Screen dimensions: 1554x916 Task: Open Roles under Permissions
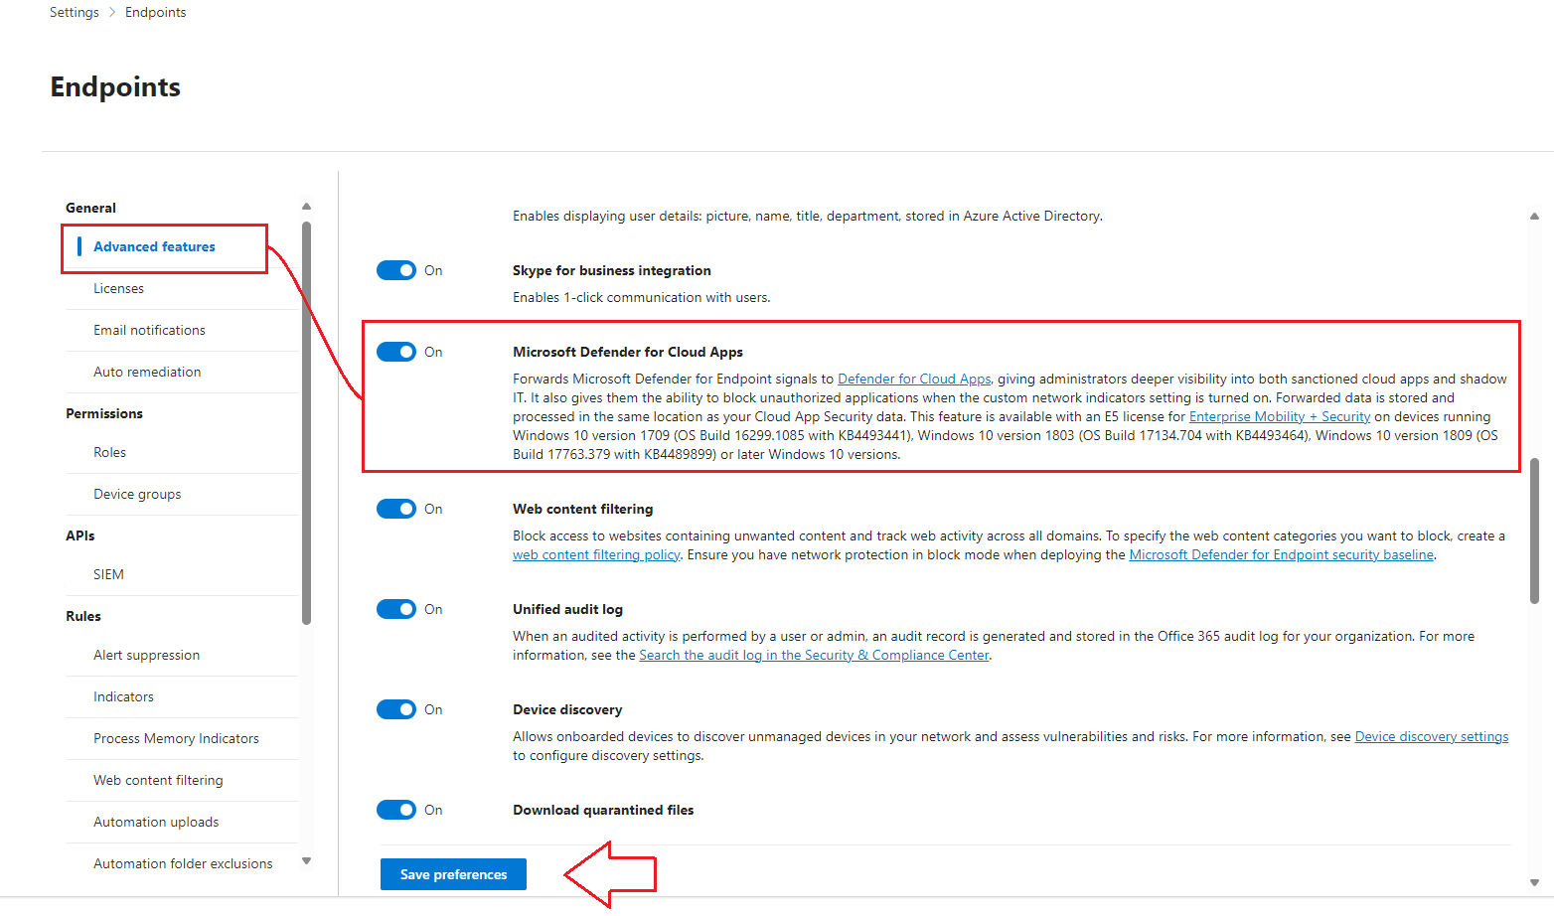tap(109, 452)
